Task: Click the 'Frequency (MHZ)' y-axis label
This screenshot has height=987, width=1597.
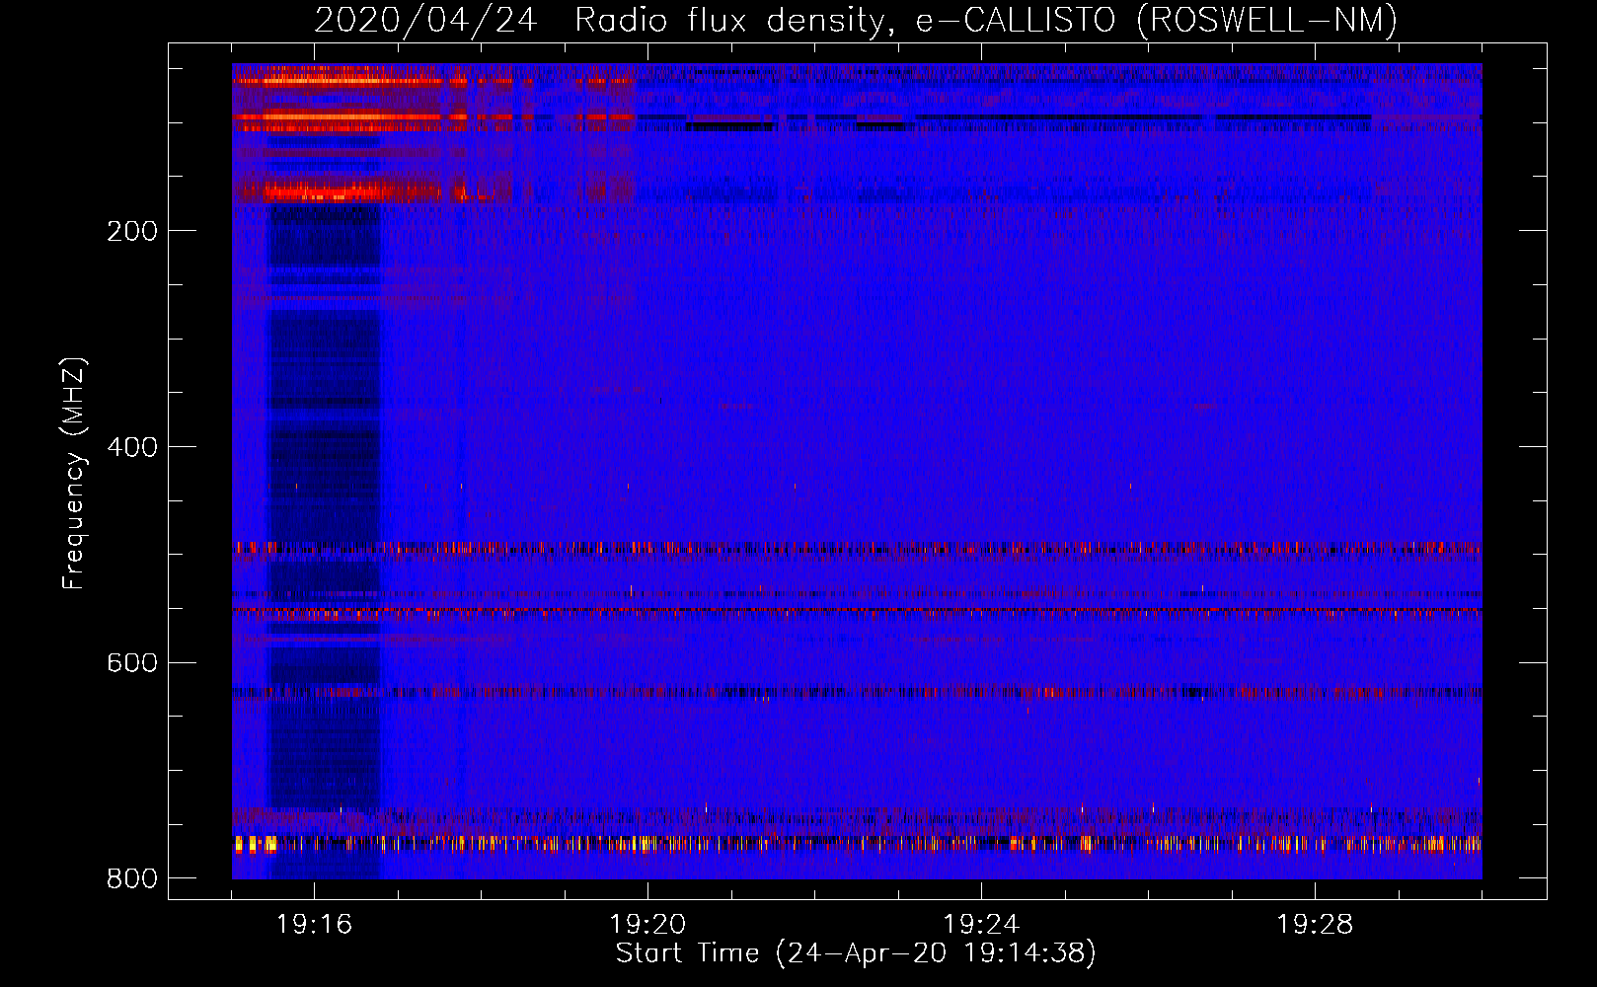Action: click(x=74, y=473)
